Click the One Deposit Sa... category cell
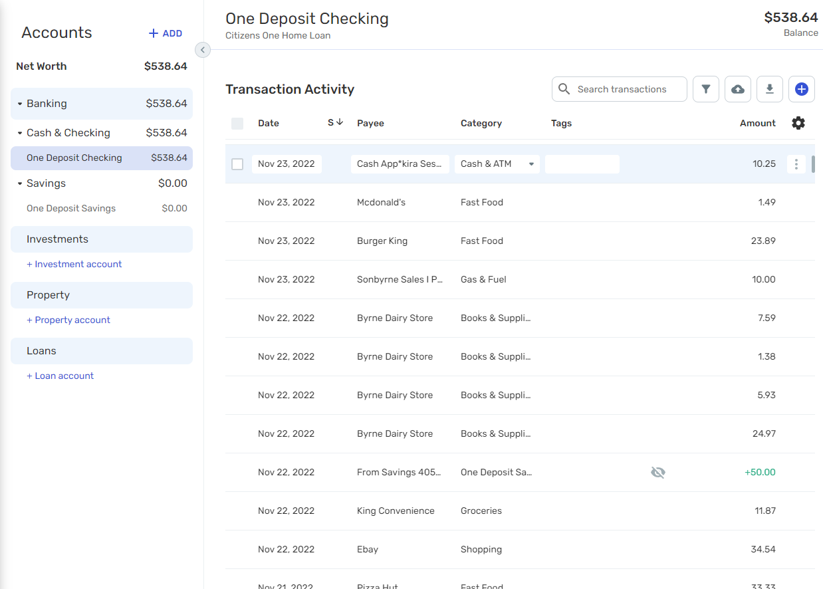823x589 pixels. (x=496, y=473)
